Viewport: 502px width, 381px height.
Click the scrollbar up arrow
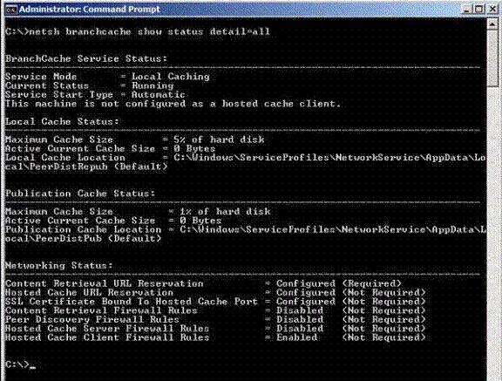[492, 24]
